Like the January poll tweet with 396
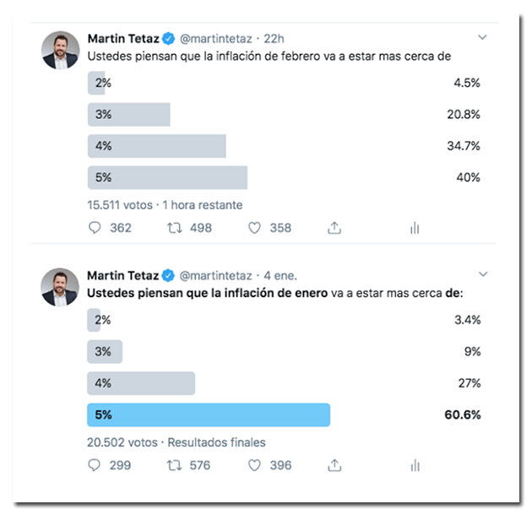This screenshot has height=515, width=532. coord(254,465)
